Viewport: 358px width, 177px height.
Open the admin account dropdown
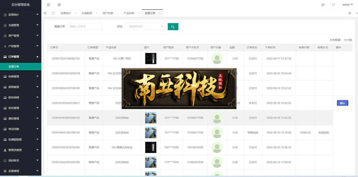348,5
